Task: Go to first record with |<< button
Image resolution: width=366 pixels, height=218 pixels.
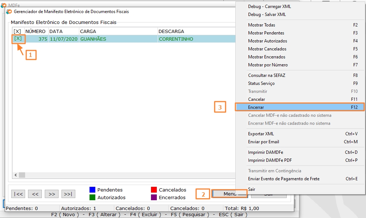Action: [18, 194]
